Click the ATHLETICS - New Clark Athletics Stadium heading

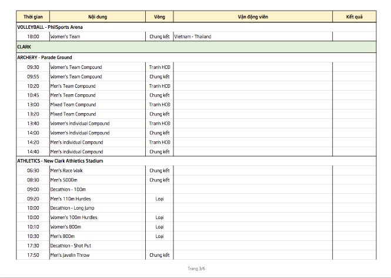tap(60, 161)
